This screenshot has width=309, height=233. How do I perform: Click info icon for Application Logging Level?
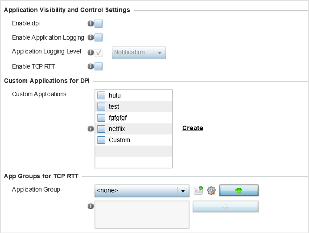pos(91,53)
